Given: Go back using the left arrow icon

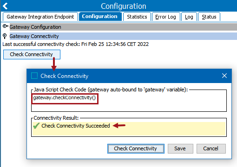Looking at the screenshot, I should [5, 6].
